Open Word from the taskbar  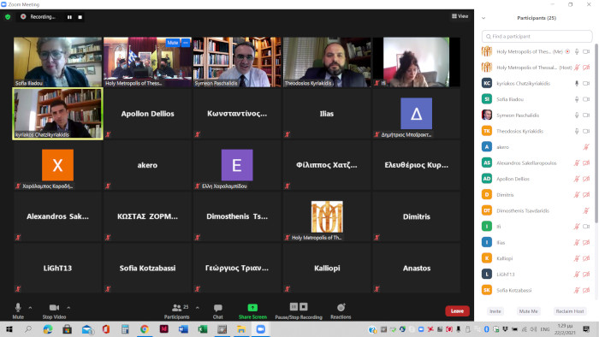click(183, 329)
